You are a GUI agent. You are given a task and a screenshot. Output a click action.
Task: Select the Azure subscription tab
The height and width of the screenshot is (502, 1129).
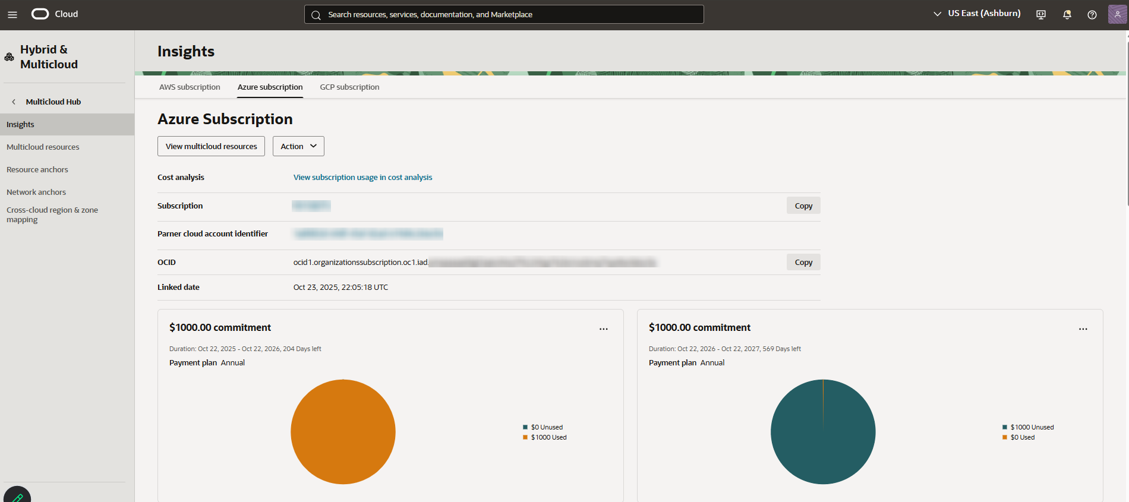click(270, 87)
